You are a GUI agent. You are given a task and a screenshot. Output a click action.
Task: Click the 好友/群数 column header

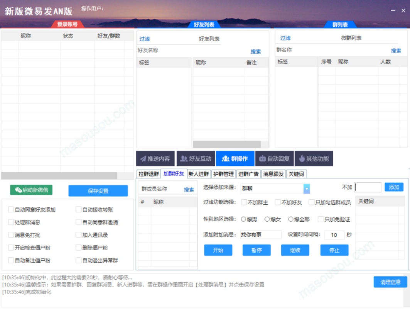[109, 36]
